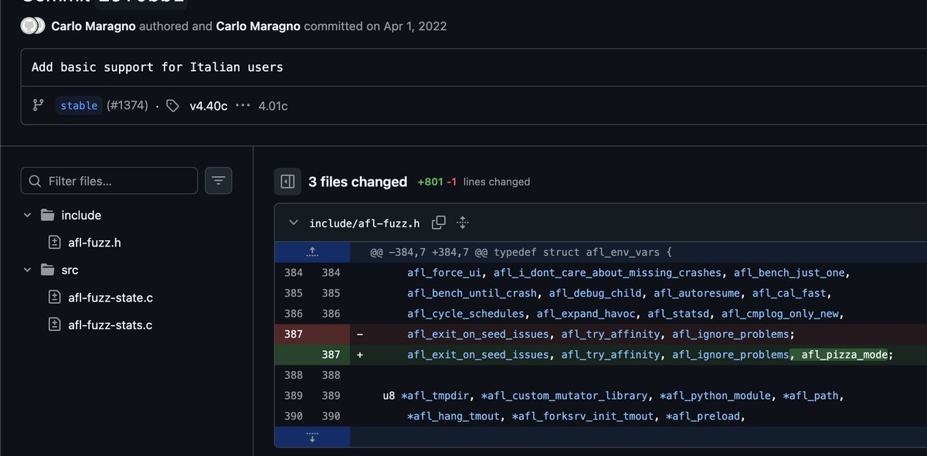Expand all lines of afl-fuzz.h diff
Image resolution: width=927 pixels, height=456 pixels.
[463, 223]
